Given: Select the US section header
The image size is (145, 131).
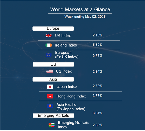Looking at the screenshot, I should click(x=53, y=64).
